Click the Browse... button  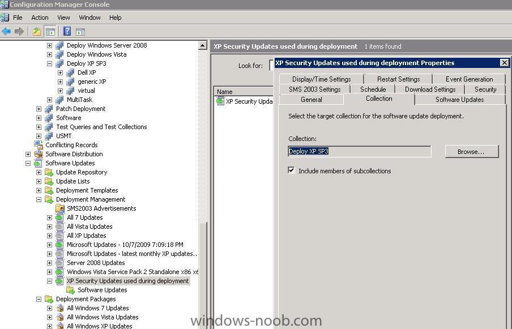(472, 151)
